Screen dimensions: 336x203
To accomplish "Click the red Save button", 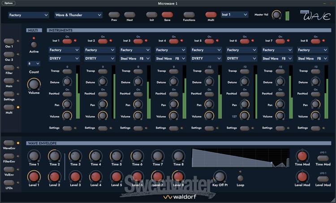I will 168,15.
